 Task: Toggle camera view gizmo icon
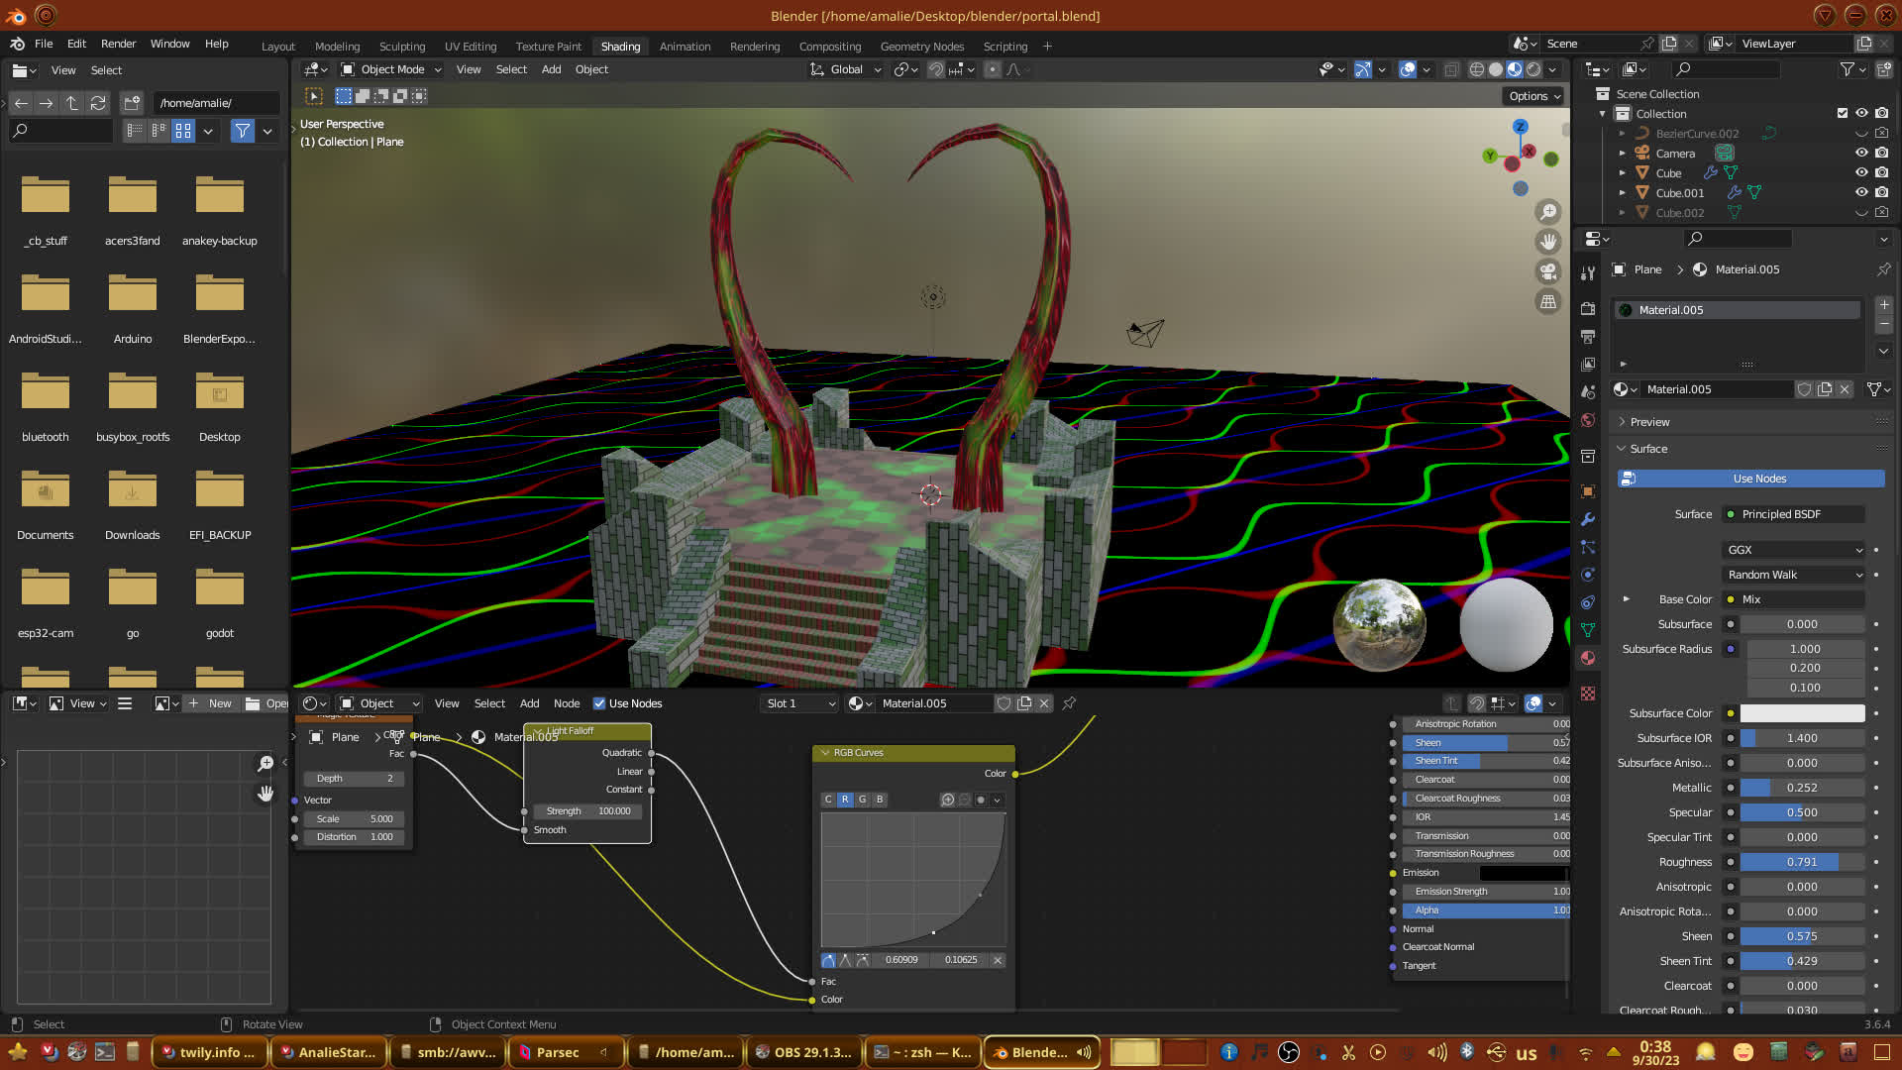point(1547,271)
